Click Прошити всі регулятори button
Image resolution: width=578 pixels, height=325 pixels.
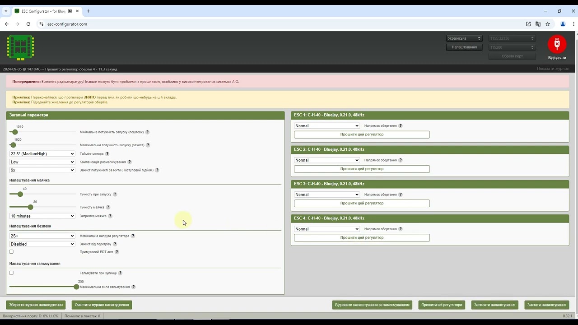tap(442, 305)
